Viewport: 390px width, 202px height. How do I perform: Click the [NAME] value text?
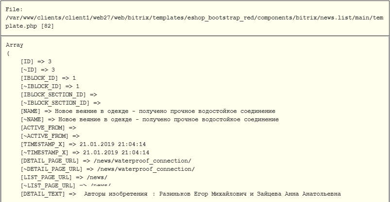tap(165, 111)
